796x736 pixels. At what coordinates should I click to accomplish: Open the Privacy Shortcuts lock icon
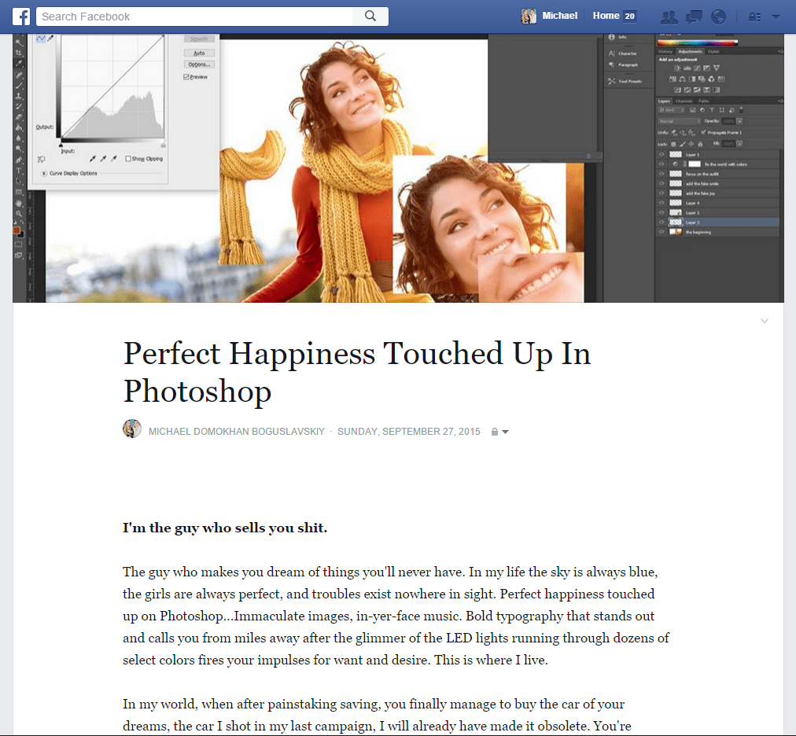pos(754,17)
